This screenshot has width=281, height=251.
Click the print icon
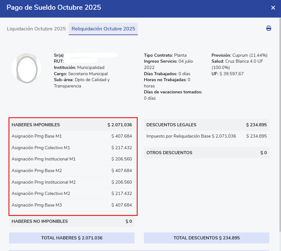tap(268, 29)
